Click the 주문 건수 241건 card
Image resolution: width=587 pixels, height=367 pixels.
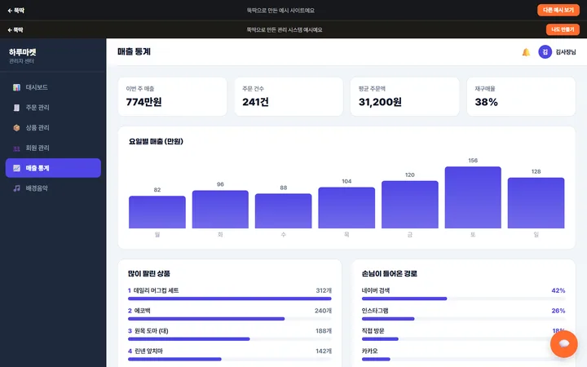point(289,96)
